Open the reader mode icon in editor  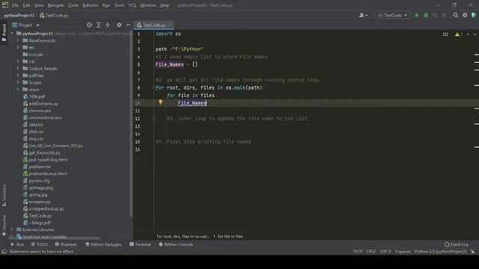(445, 34)
